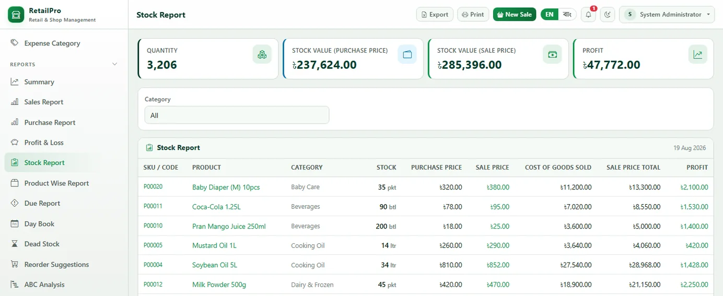Switch language to EN

click(550, 15)
